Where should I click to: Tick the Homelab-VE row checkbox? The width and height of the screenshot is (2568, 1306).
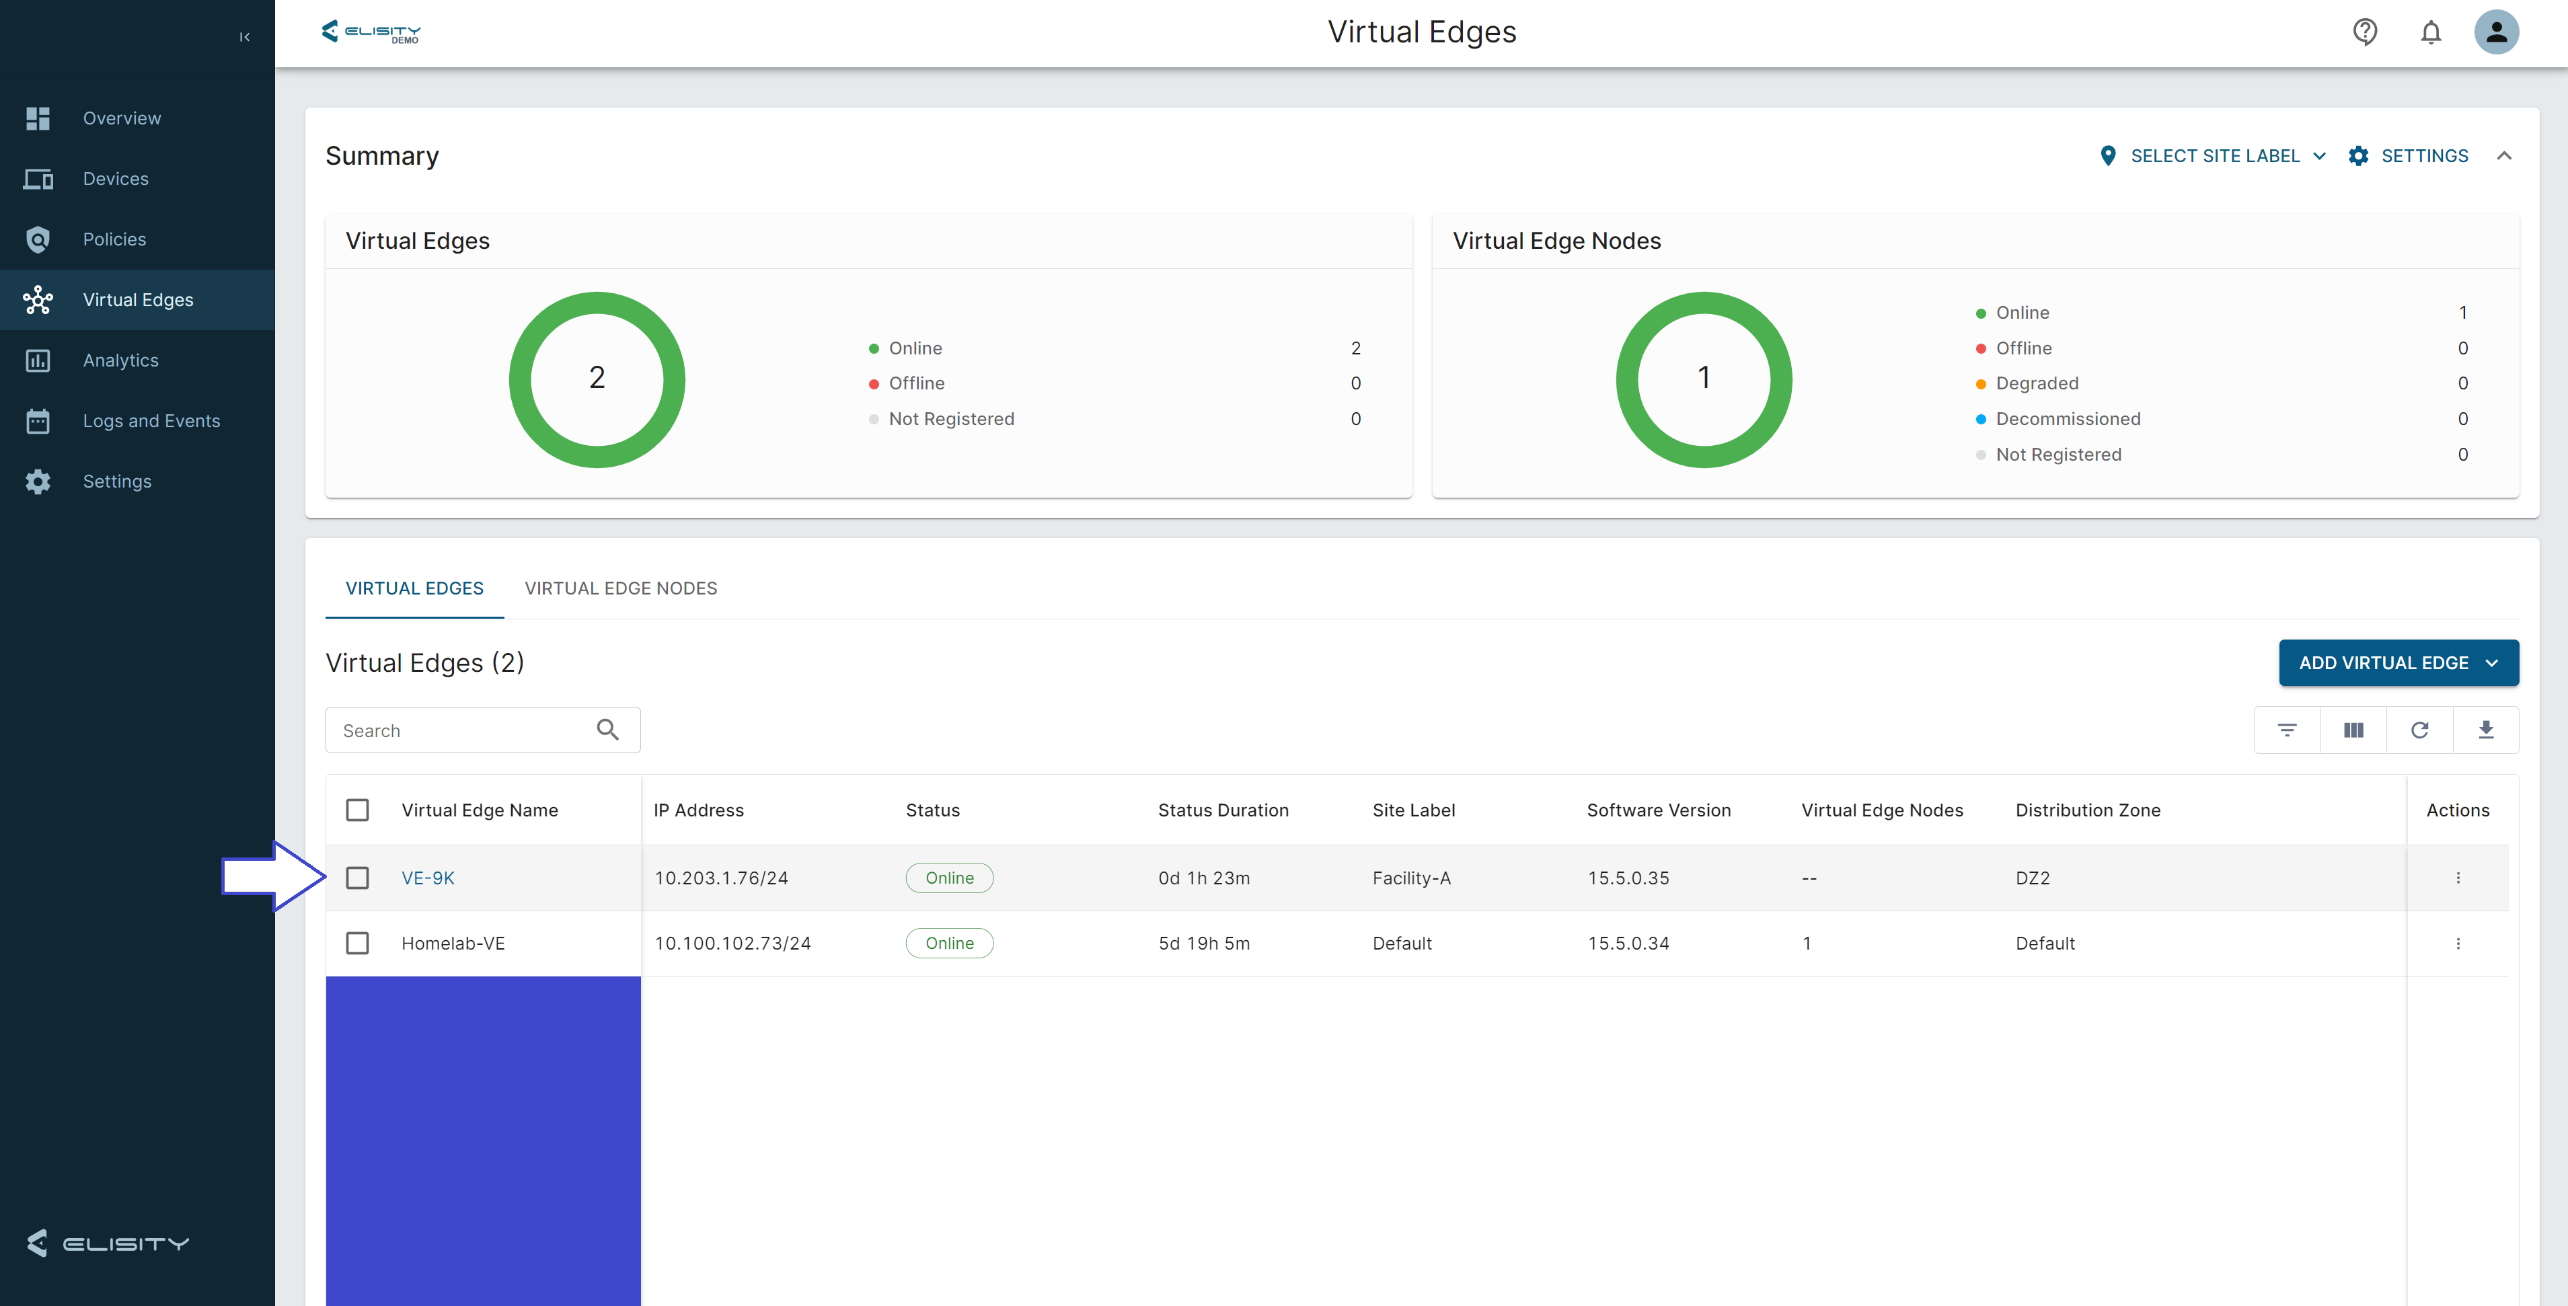click(x=357, y=943)
